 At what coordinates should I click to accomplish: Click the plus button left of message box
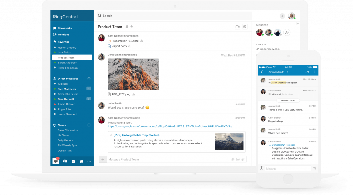point(103,160)
